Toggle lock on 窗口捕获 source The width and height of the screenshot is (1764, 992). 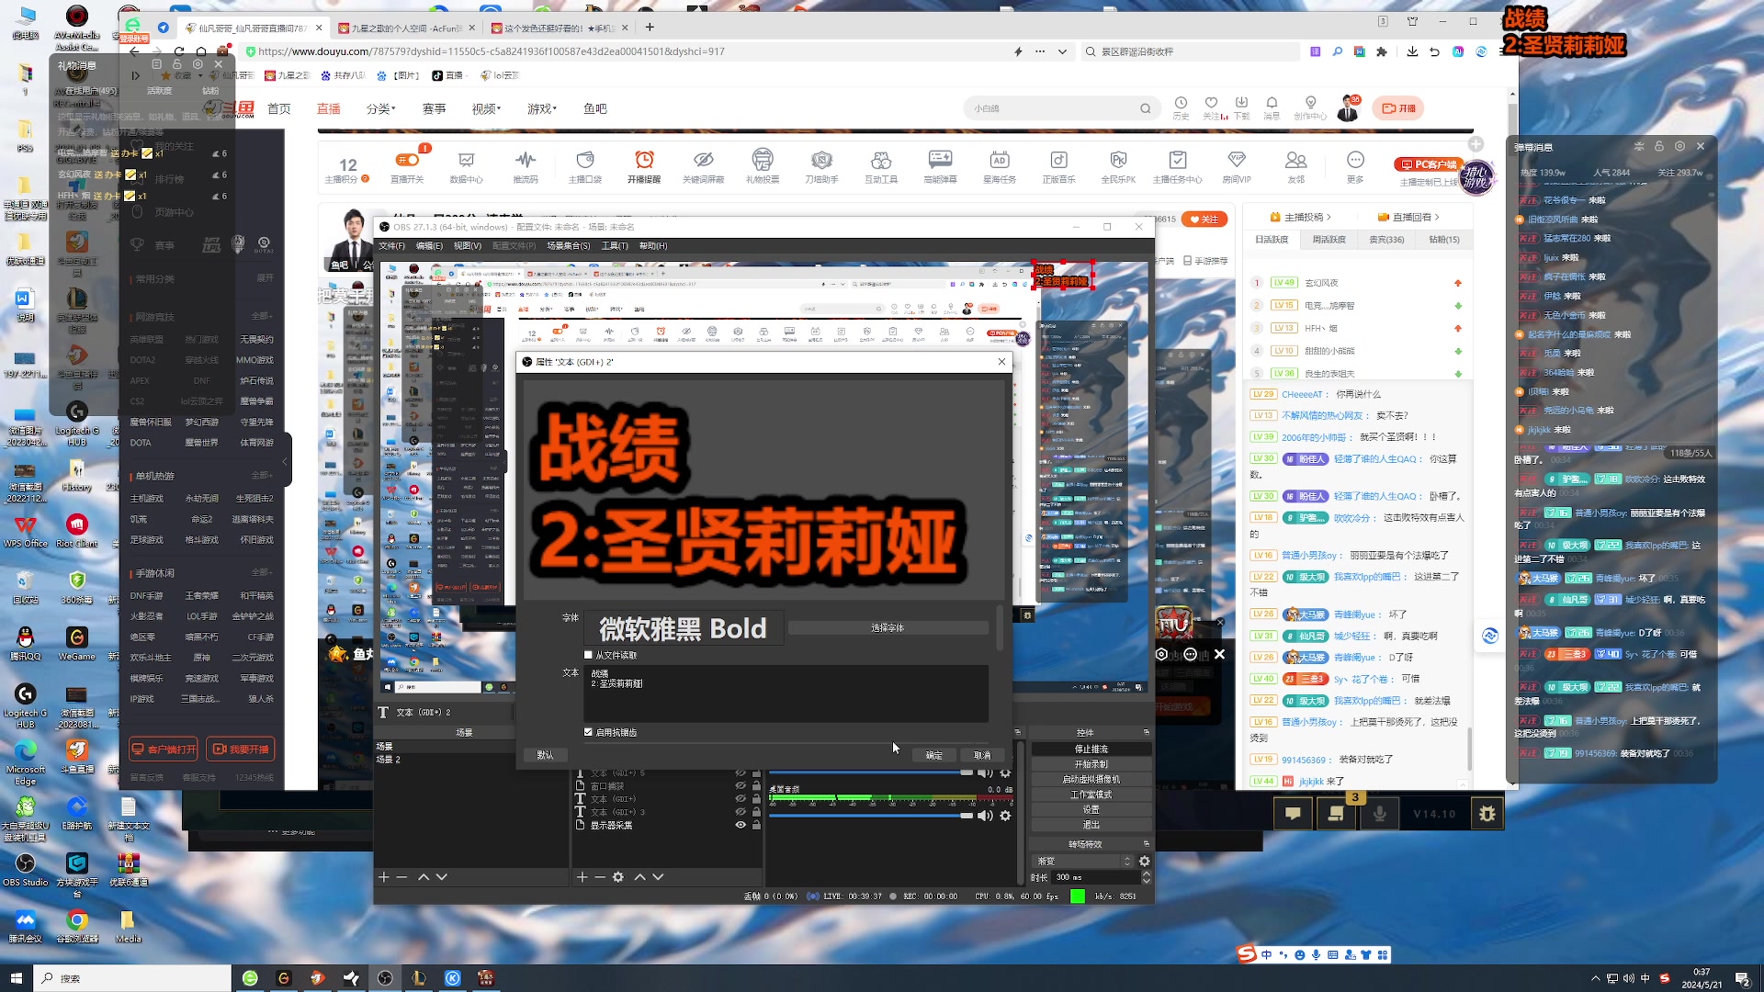pos(757,786)
